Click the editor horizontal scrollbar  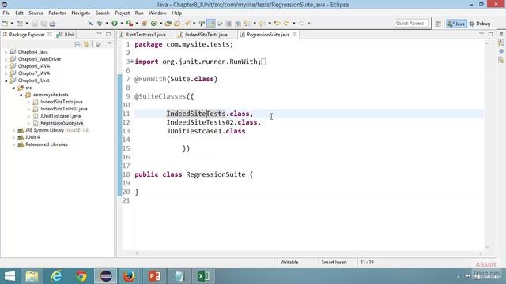tap(309, 253)
